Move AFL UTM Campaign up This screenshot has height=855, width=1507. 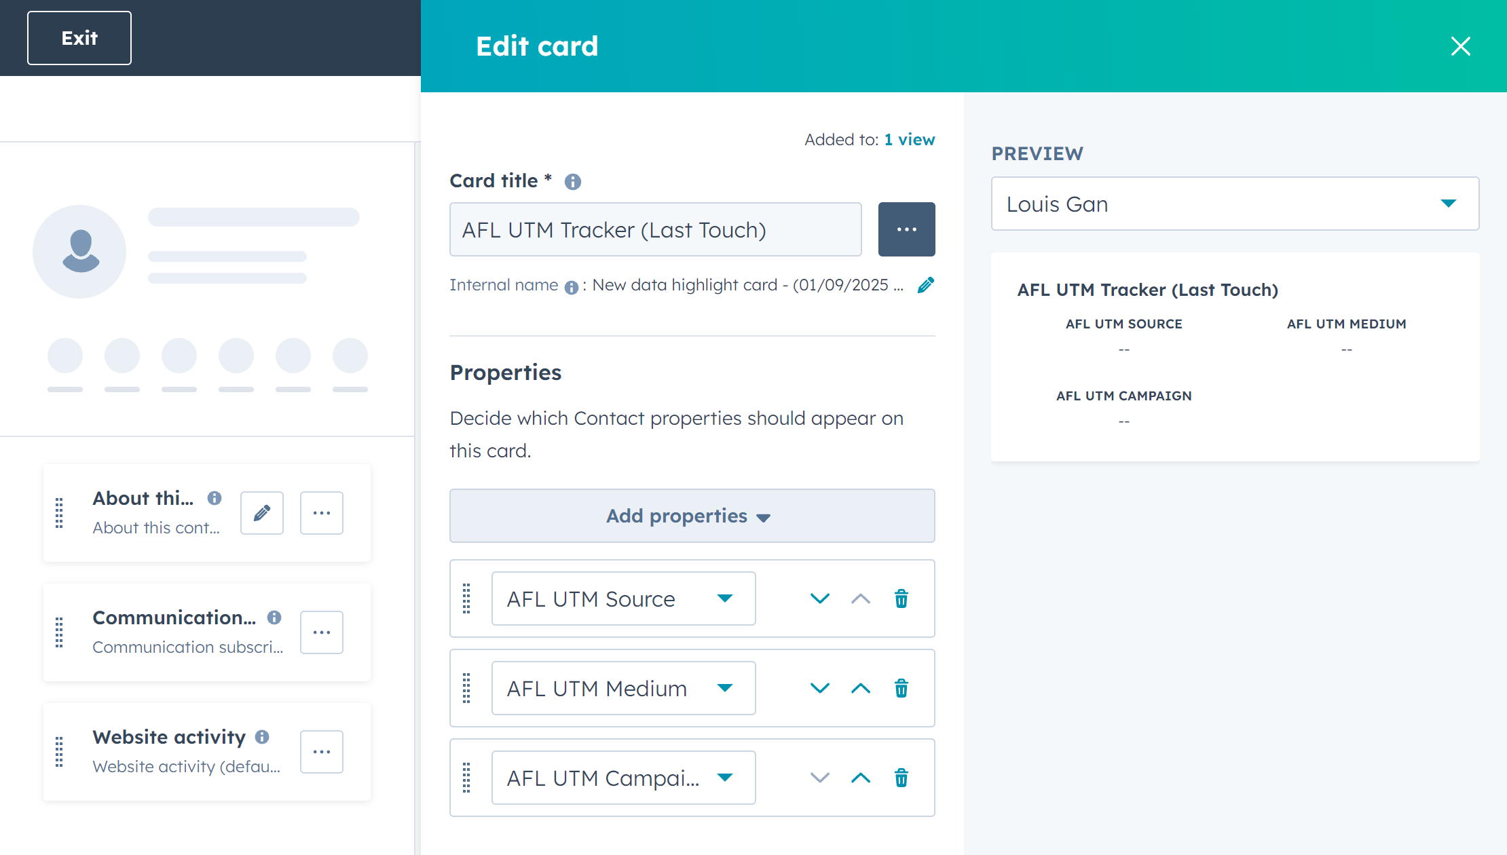coord(861,778)
